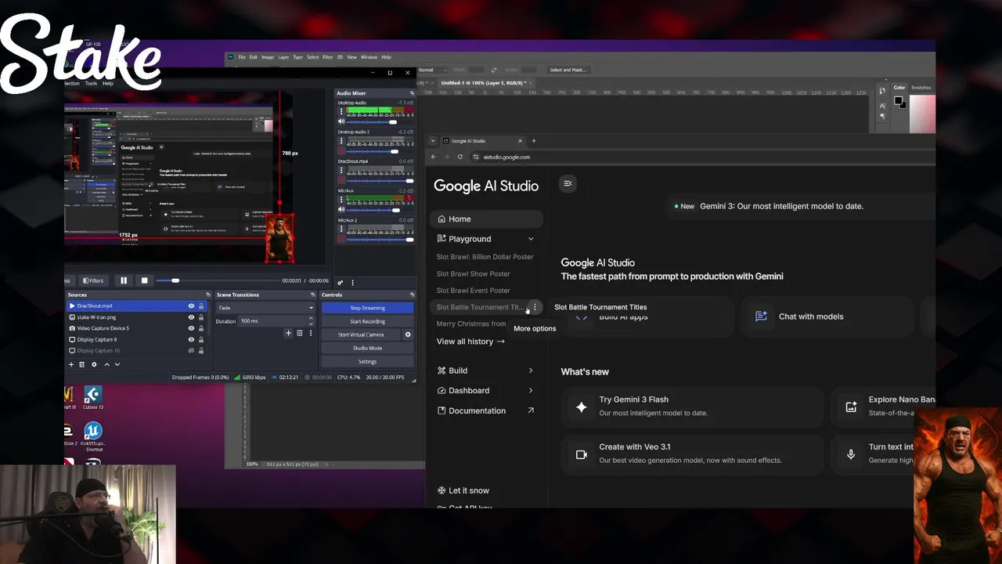The height and width of the screenshot is (564, 1002).
Task: Unlock Video Capture Device 5 lock icon
Action: 200,328
